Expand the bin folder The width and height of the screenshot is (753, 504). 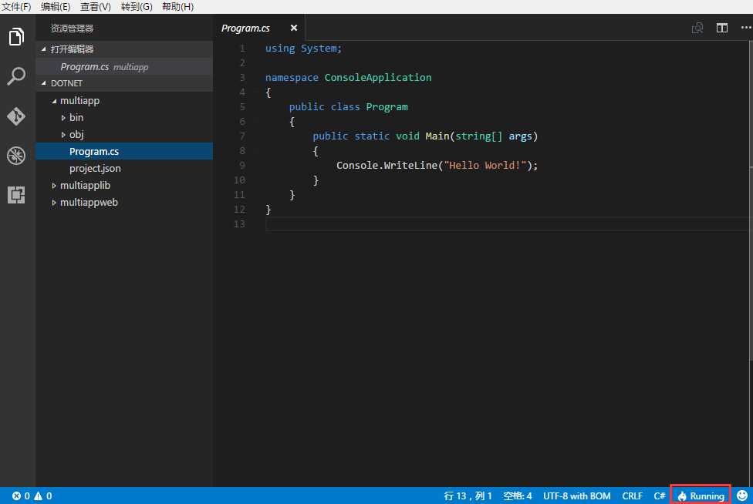(63, 117)
